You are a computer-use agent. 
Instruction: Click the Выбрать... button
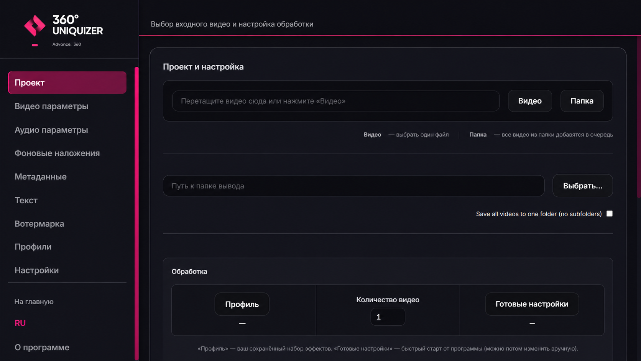(x=583, y=186)
